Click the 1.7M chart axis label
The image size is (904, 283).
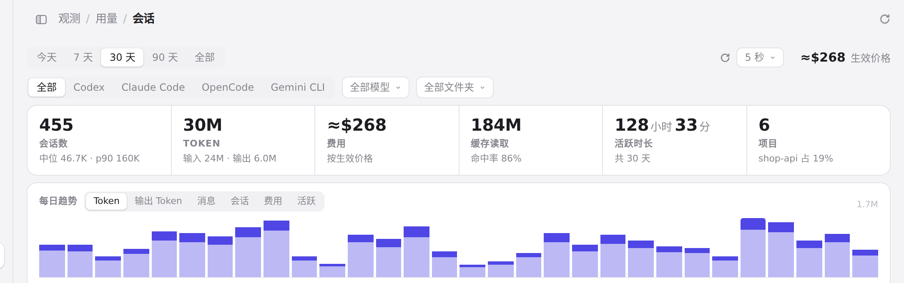[x=867, y=204]
